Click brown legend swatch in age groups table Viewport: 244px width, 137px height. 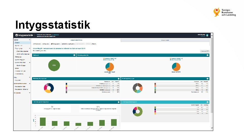[155, 84]
